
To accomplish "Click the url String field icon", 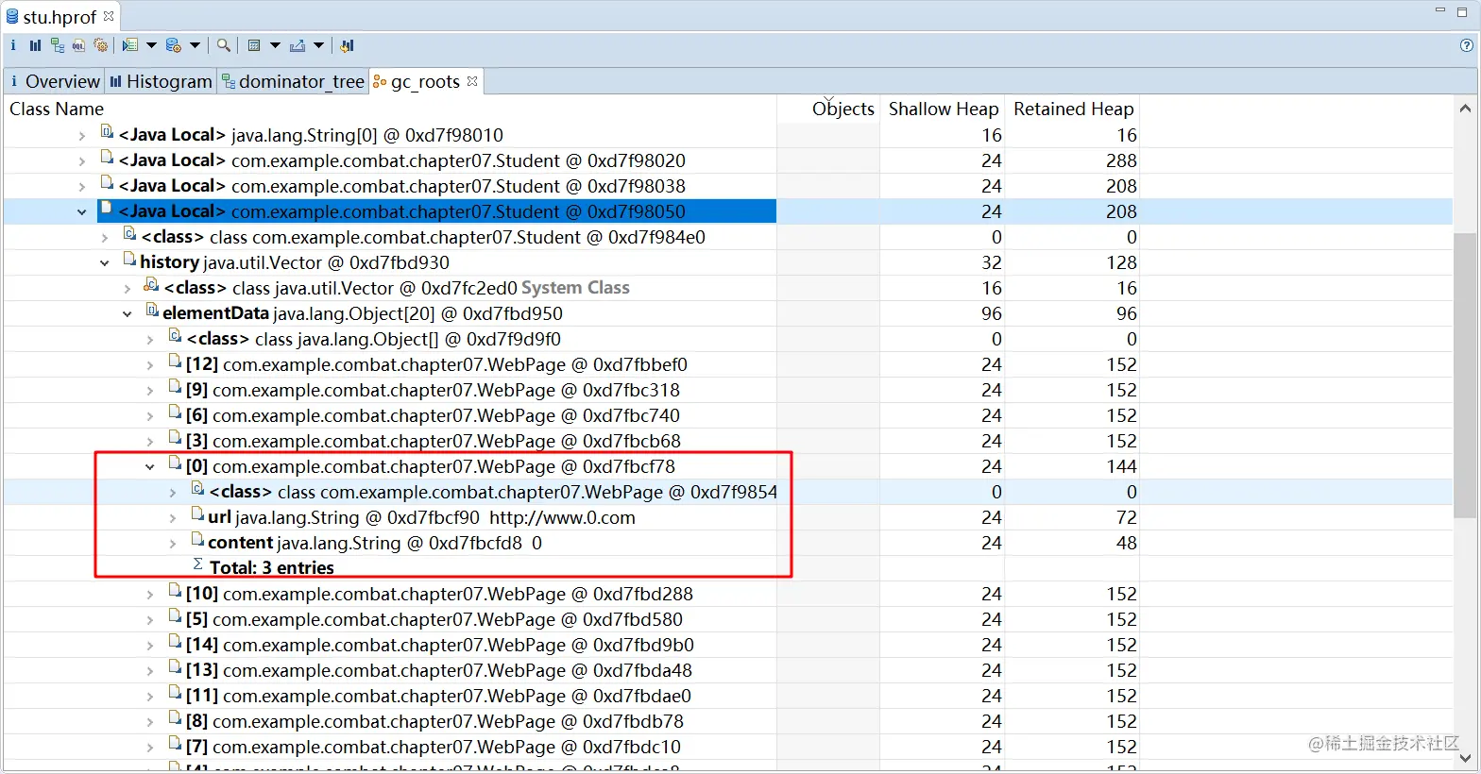I will 197,514.
